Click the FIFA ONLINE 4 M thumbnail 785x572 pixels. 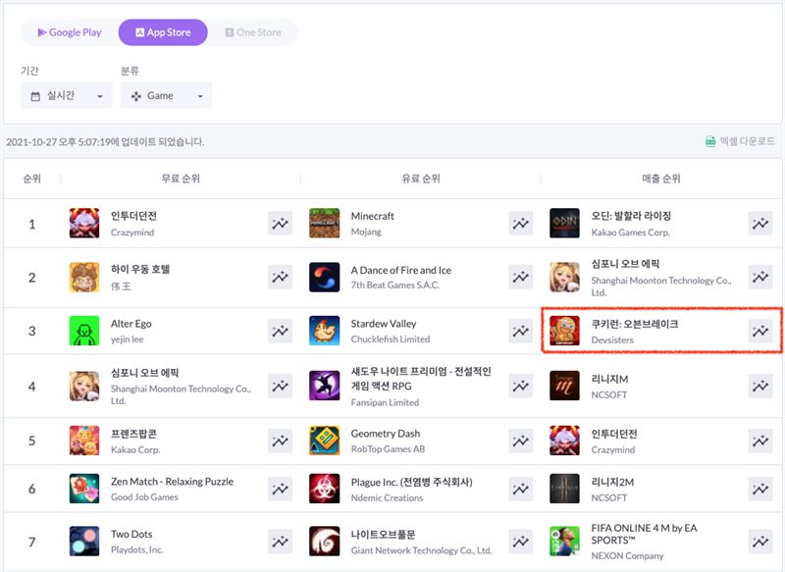click(564, 542)
